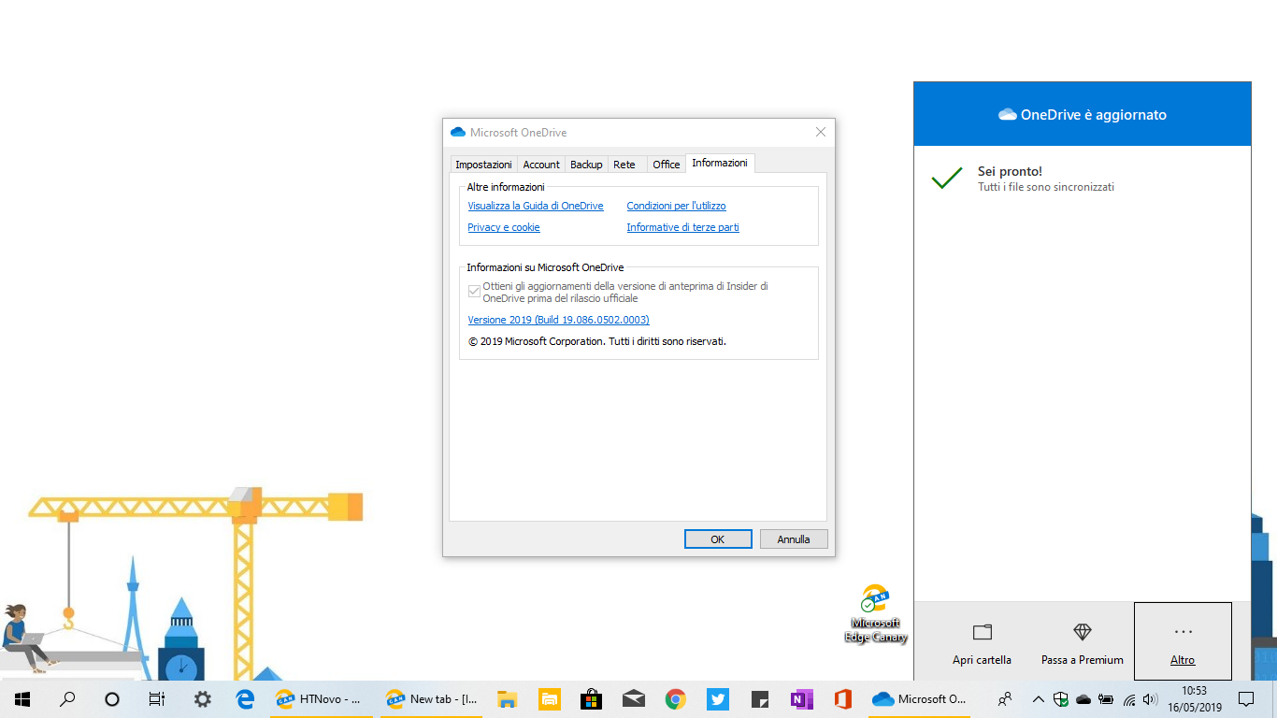Click the Wi-Fi network tray icon
Image resolution: width=1277 pixels, height=718 pixels.
[1128, 698]
